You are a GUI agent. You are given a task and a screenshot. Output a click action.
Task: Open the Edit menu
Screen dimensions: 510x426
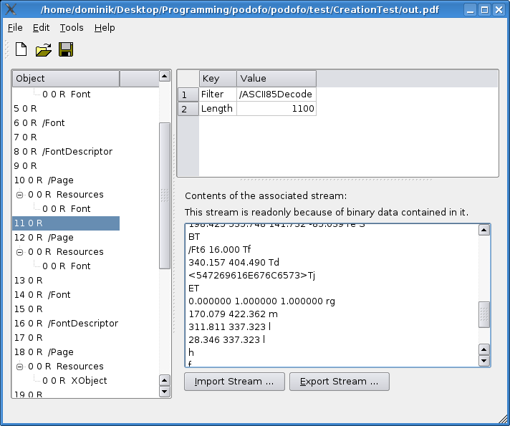pyautogui.click(x=41, y=28)
